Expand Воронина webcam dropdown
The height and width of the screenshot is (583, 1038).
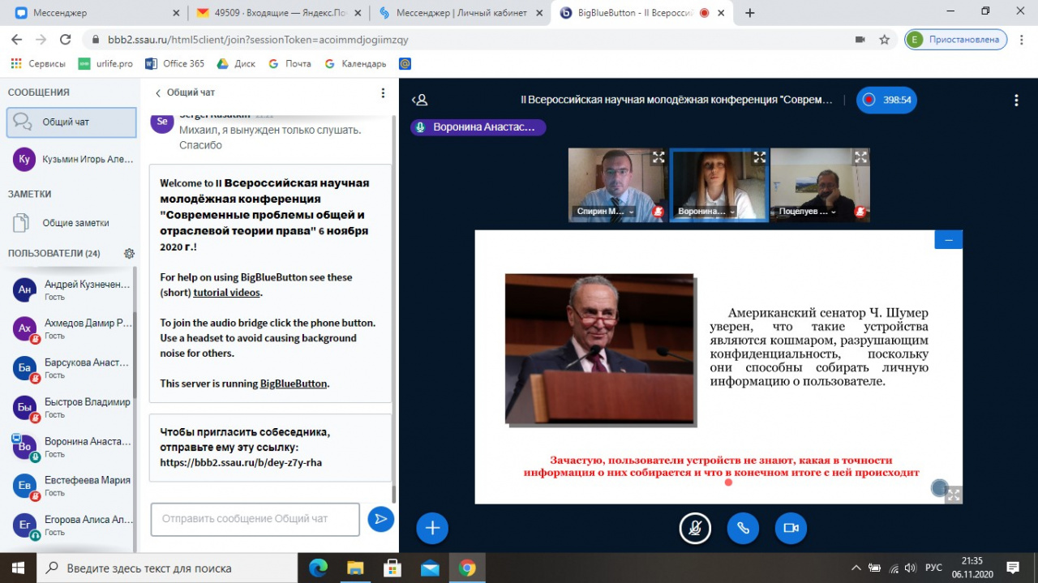(x=732, y=212)
